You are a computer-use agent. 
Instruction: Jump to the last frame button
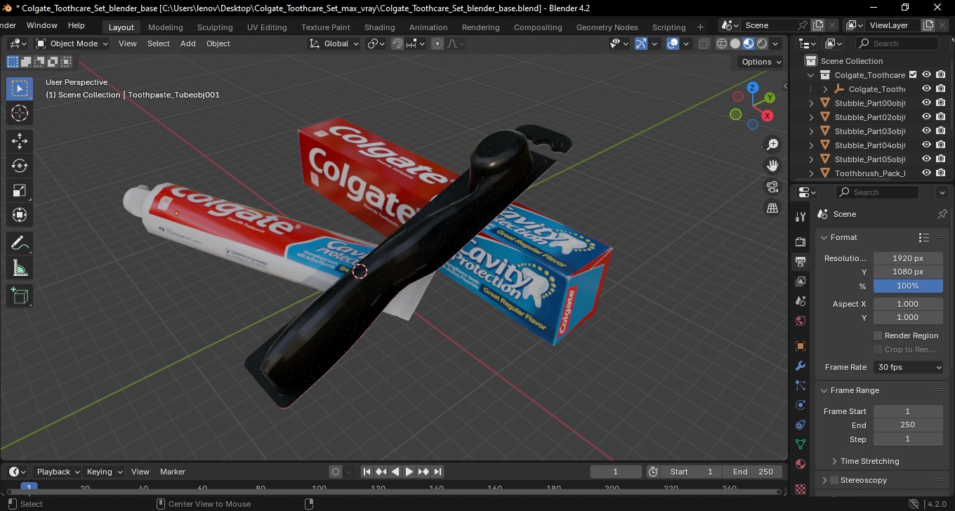tap(437, 472)
